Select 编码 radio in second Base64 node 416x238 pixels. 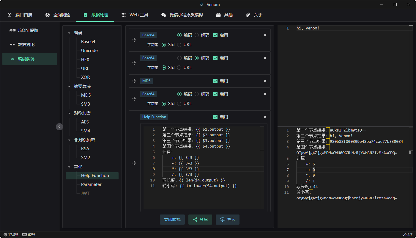(179, 58)
